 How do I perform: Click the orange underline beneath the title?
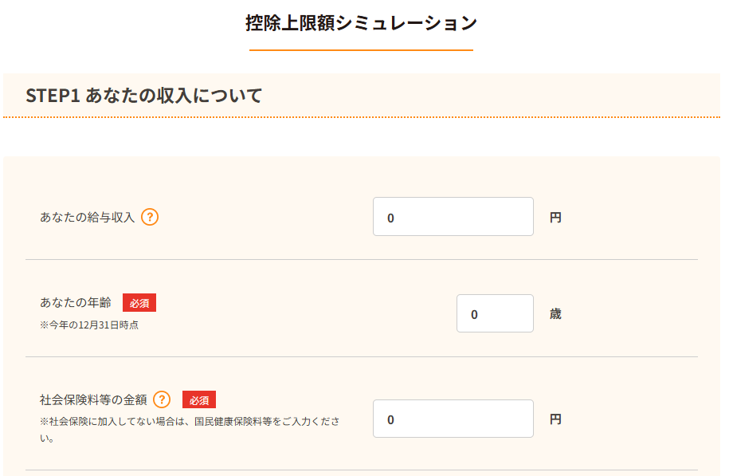click(x=361, y=50)
